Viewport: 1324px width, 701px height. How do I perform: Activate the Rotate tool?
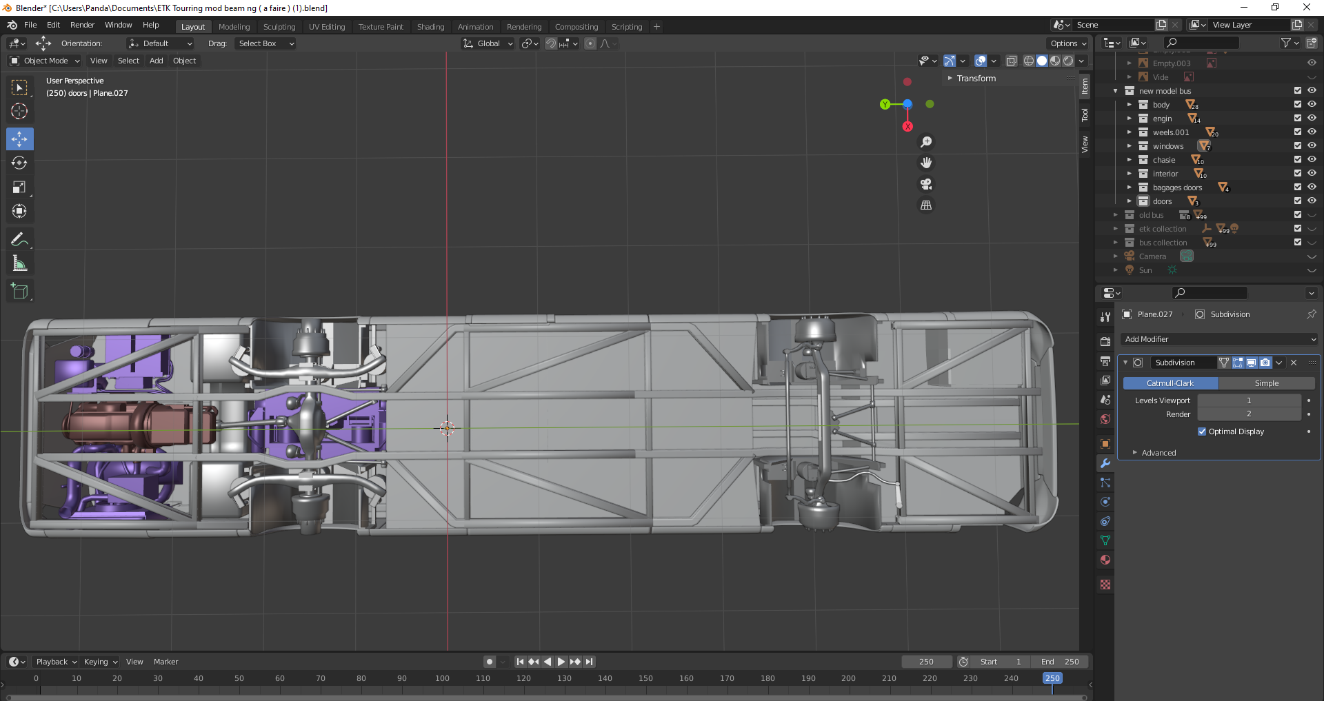(19, 163)
